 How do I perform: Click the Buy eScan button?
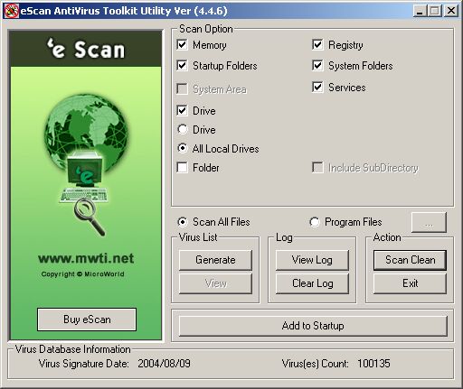[x=87, y=320]
